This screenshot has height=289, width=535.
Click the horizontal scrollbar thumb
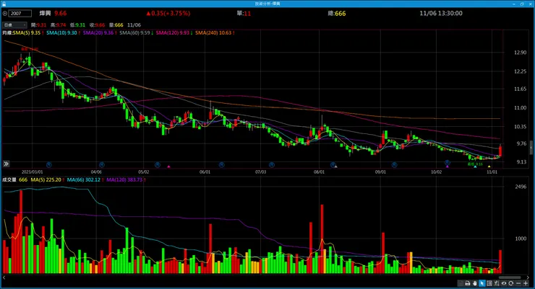[510, 277]
